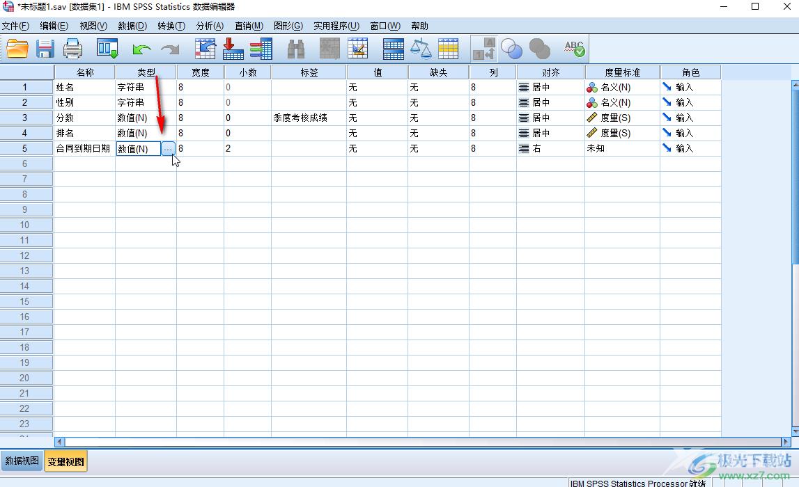Screen dimensions: 799x487
Task: Select row header number 3
Action: (x=26, y=118)
